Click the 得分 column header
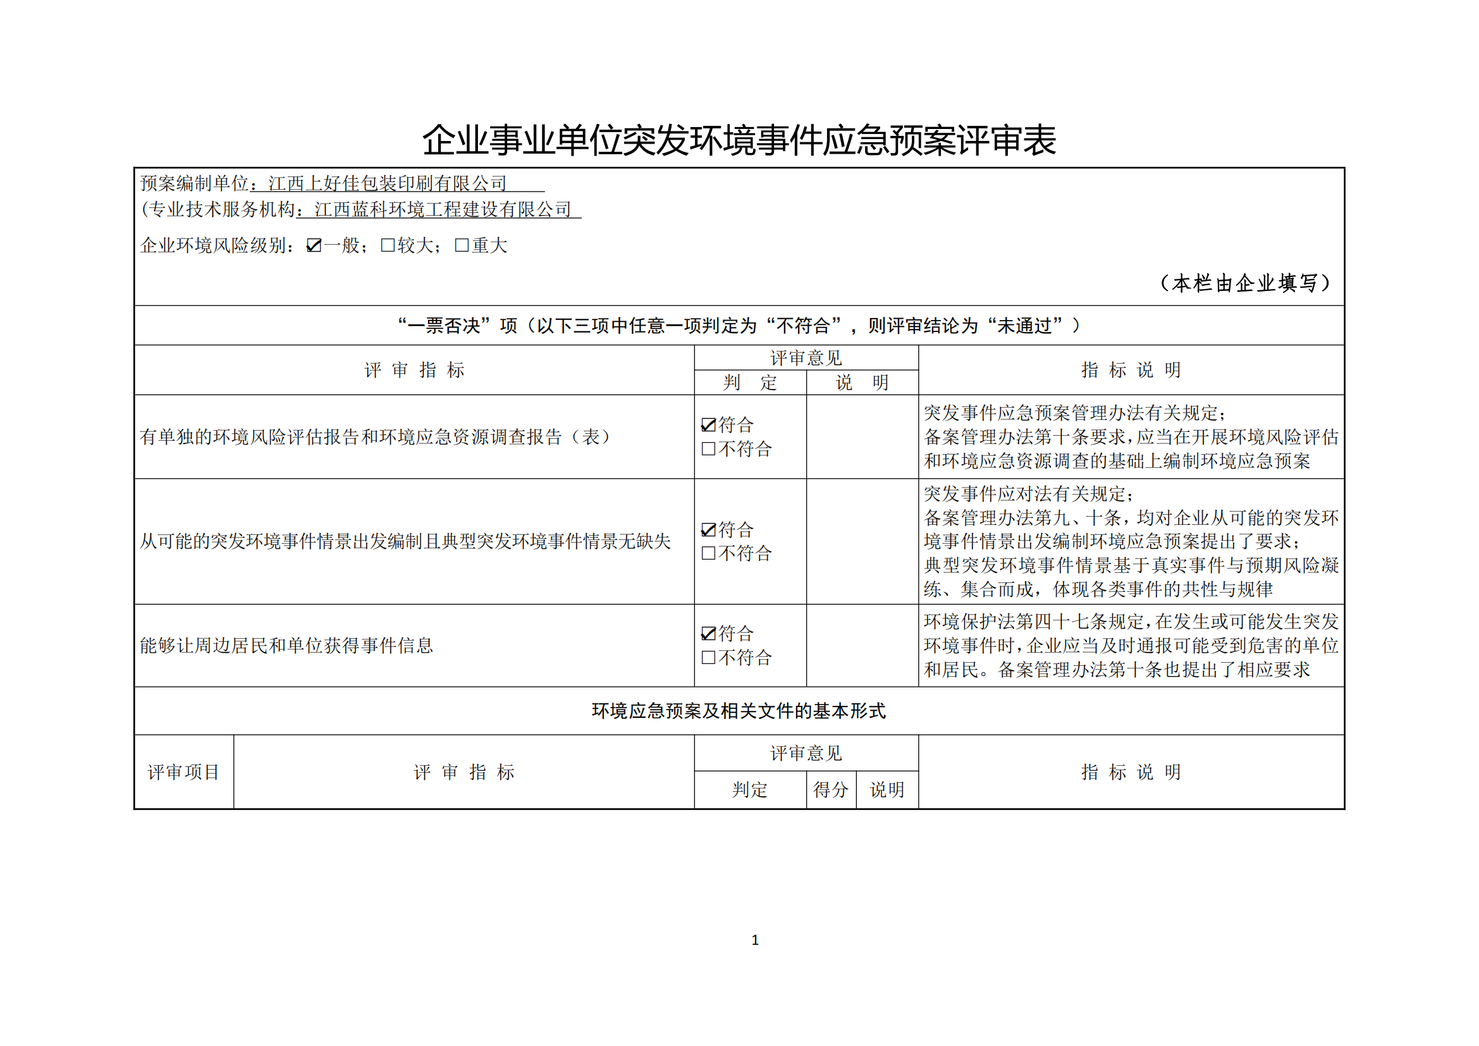 click(x=831, y=790)
